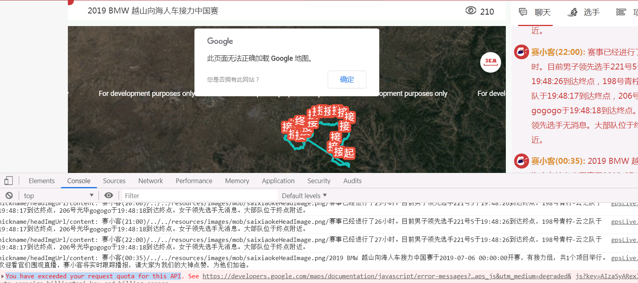Click the 您是否拥有此网站 link

click(233, 79)
